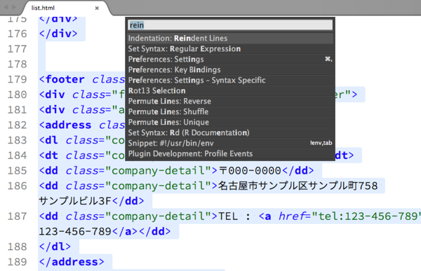Click サンプルビル3F text
Screen dimensions: 421x271
(x=75, y=201)
